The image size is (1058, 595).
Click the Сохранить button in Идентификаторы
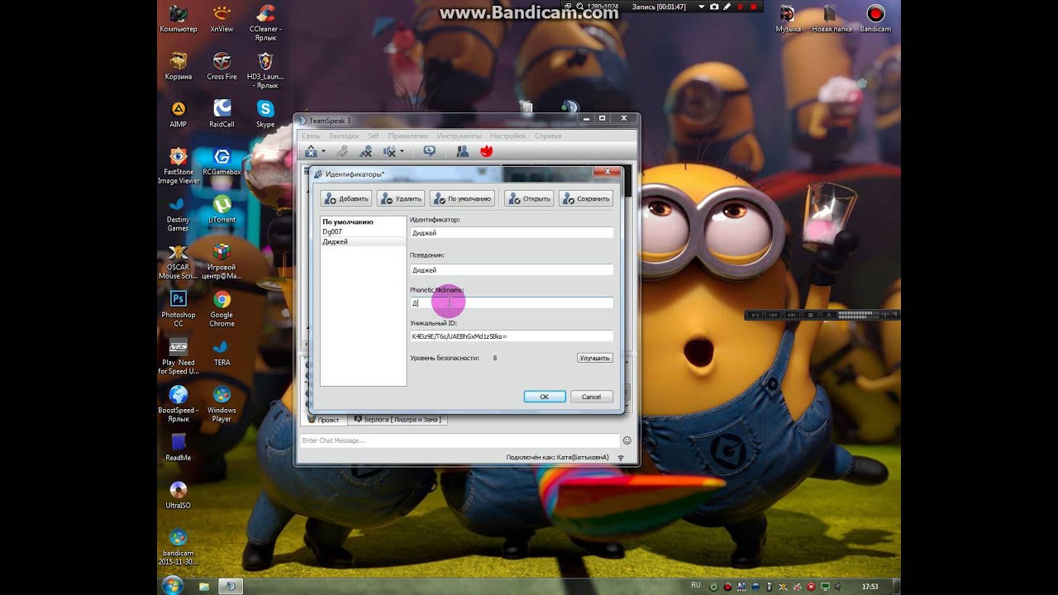point(586,198)
